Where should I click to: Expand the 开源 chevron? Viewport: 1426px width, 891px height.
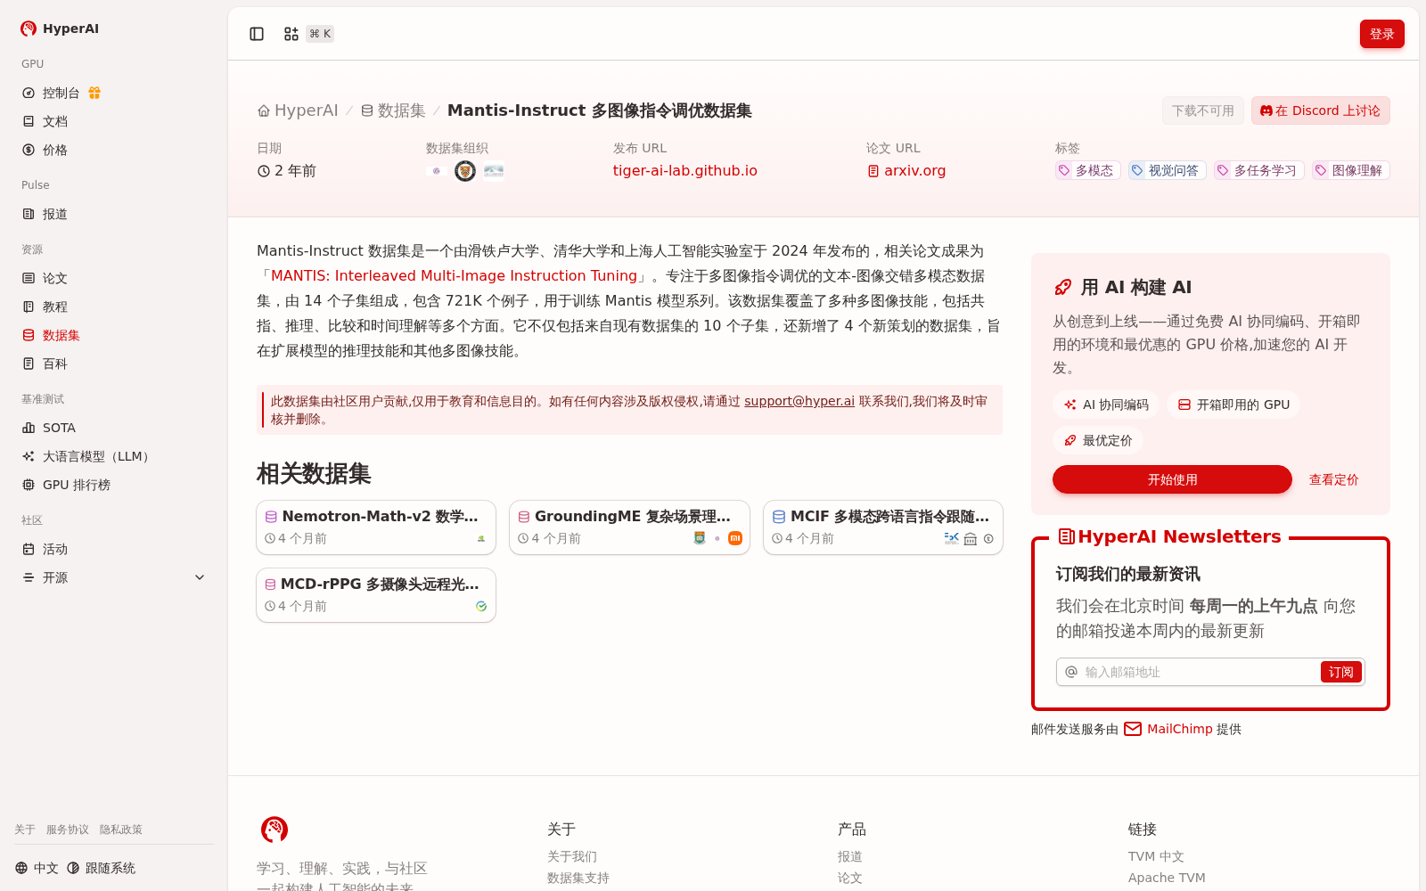point(200,577)
